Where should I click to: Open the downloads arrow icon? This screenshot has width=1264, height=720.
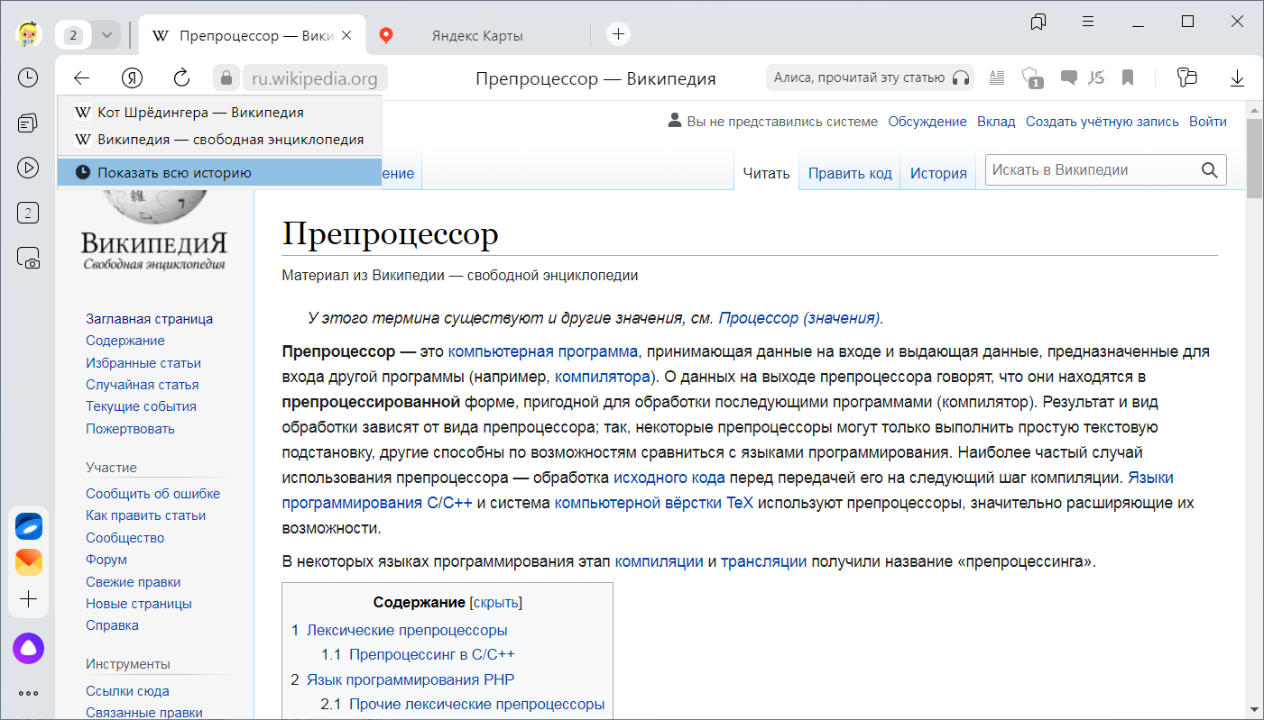(1237, 78)
